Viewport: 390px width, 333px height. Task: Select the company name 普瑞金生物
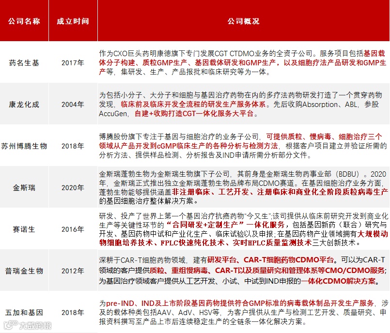24,271
